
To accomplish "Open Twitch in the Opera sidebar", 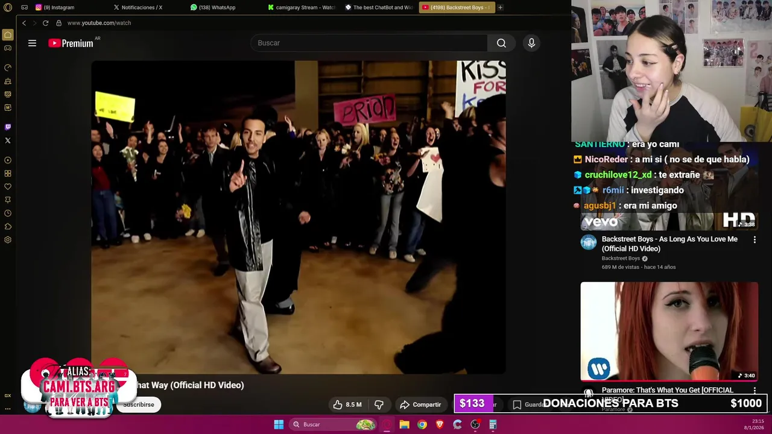I will click(8, 127).
